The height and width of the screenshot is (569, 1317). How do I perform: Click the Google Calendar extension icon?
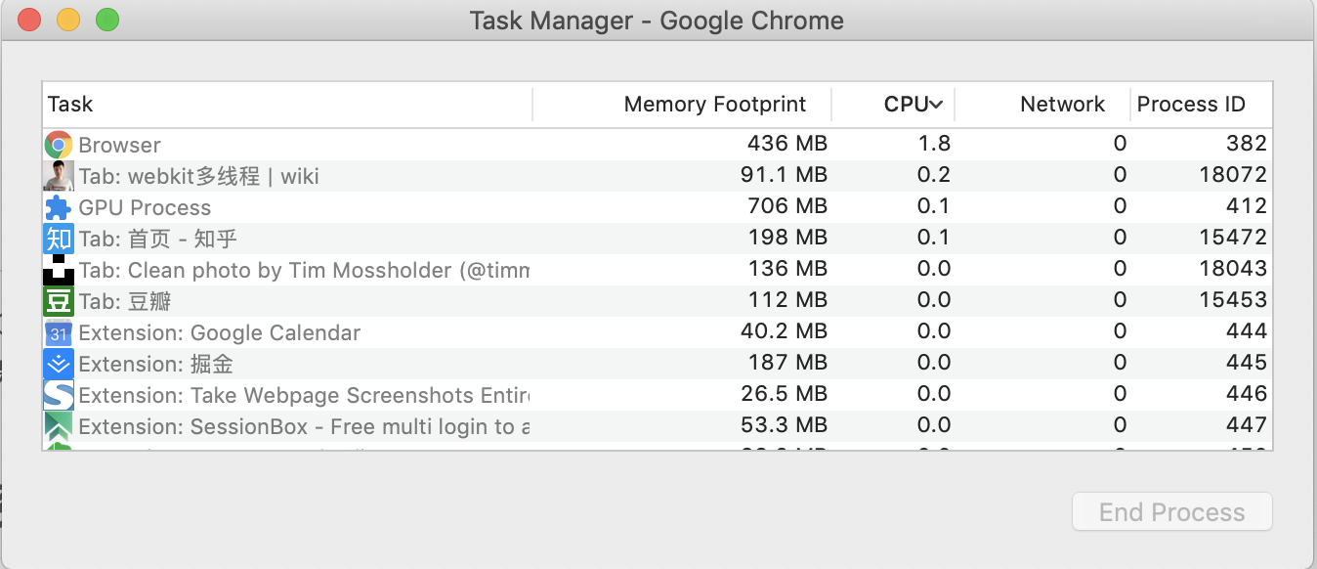coord(59,332)
